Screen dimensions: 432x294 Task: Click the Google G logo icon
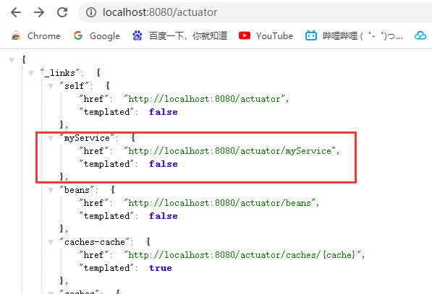click(78, 35)
